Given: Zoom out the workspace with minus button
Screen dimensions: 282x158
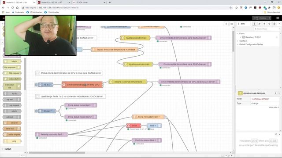Looking at the screenshot, I should tap(226, 156).
